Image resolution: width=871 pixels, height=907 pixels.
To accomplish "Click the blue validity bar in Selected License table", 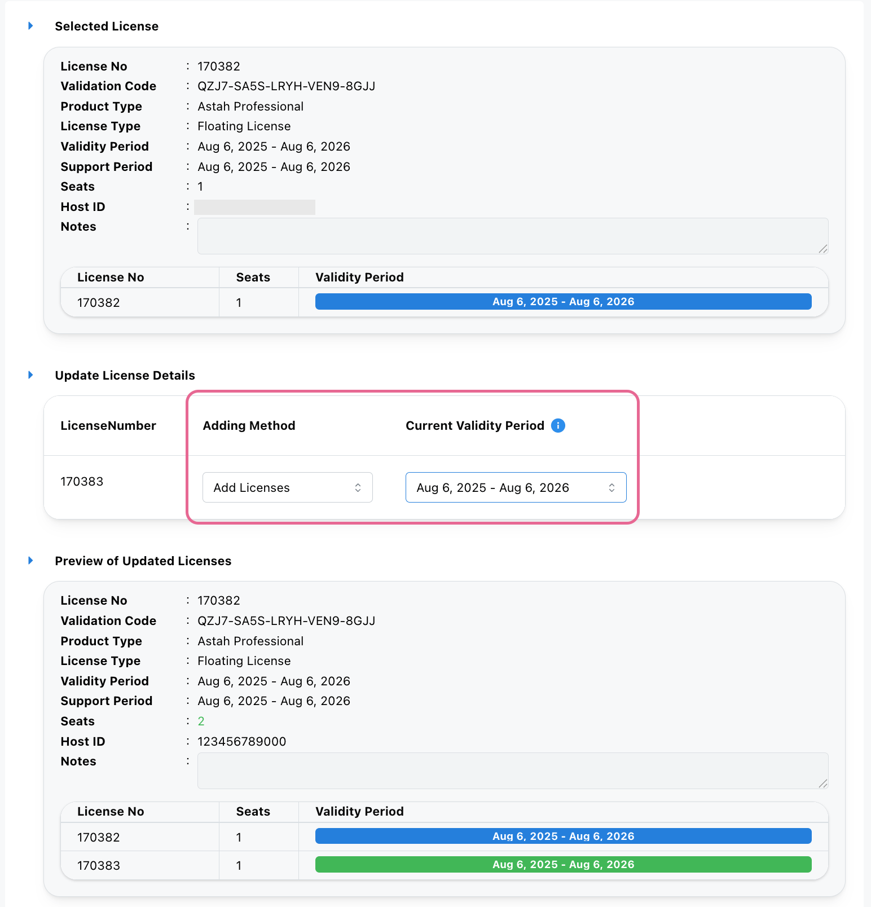I will click(564, 302).
